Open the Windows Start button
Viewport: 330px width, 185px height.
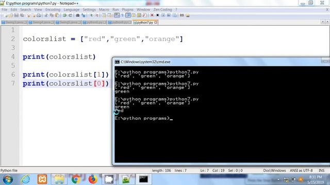(x=8, y=179)
